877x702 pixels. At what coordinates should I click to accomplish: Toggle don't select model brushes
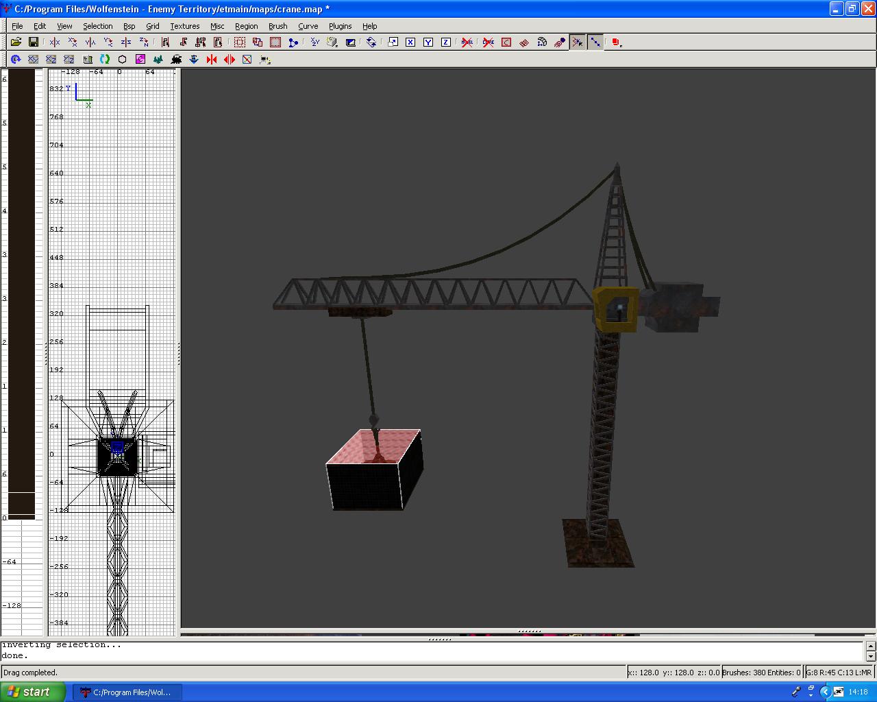pos(467,43)
